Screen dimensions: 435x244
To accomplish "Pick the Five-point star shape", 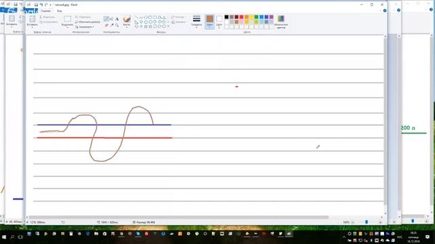I will [x=145, y=26].
